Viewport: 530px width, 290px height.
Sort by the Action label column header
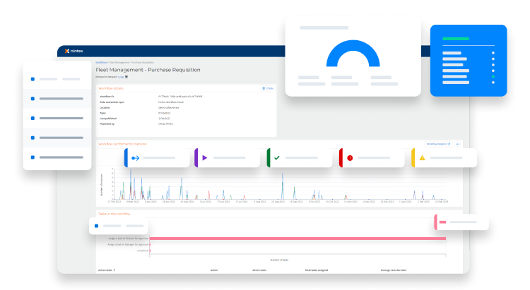point(106,270)
